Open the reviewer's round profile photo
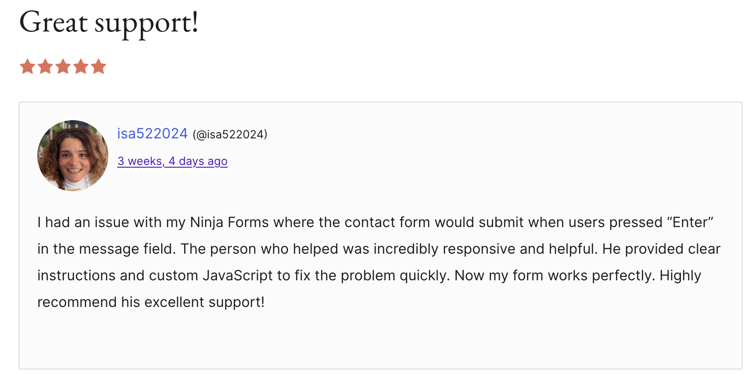The image size is (751, 377). coord(73,156)
